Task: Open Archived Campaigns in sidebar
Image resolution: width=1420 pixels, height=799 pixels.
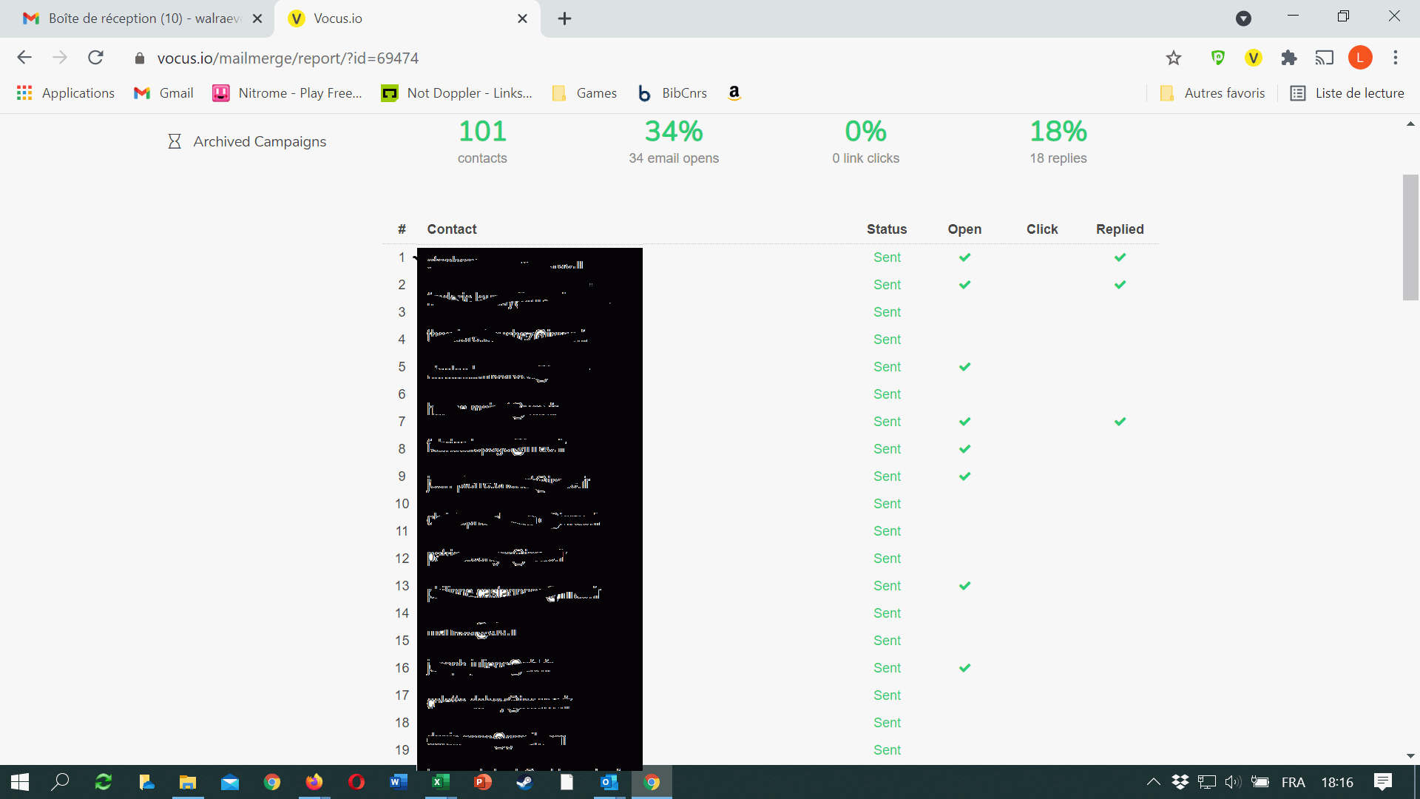Action: (x=259, y=141)
